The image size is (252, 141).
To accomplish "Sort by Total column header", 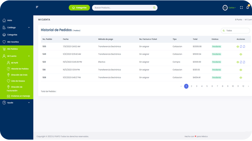I will pyautogui.click(x=195, y=39).
